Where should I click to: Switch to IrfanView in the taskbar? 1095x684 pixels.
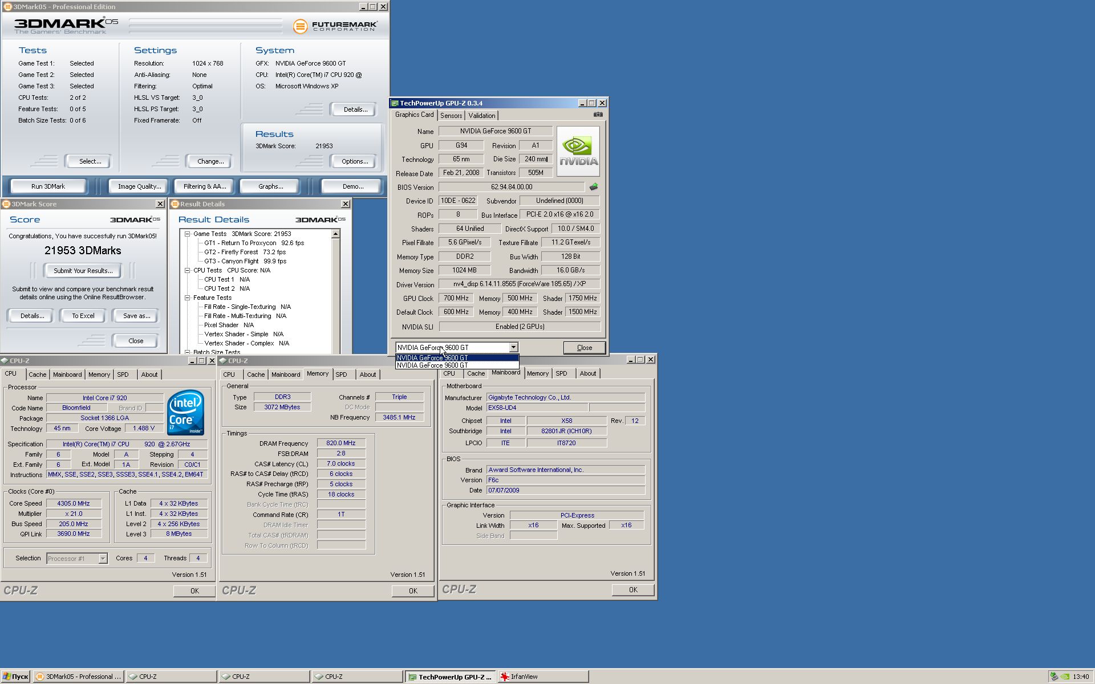tap(543, 677)
